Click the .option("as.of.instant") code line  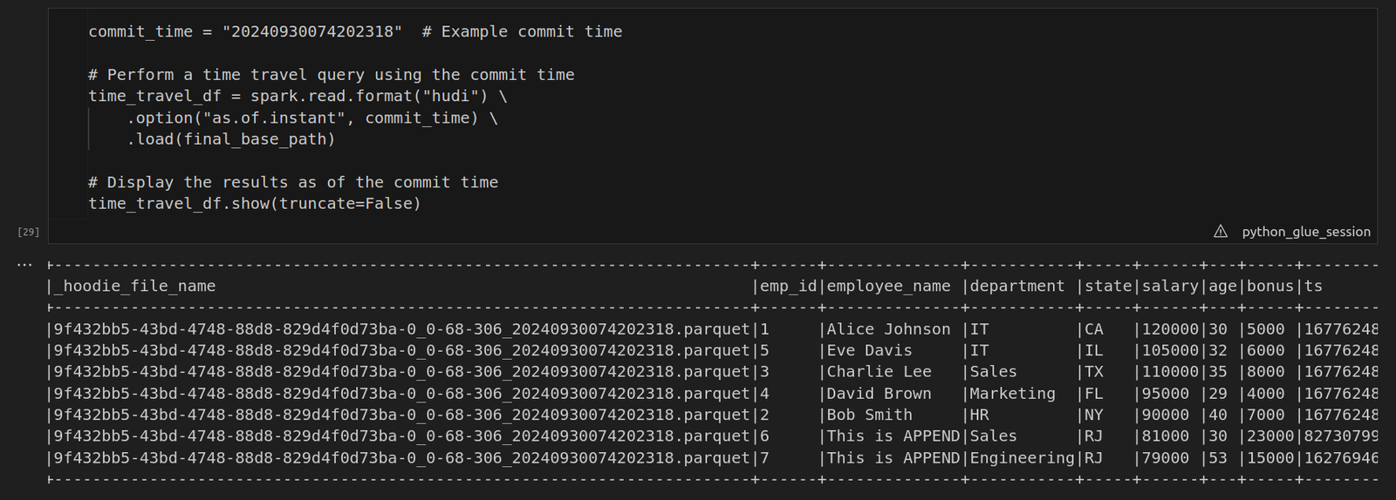coord(311,118)
